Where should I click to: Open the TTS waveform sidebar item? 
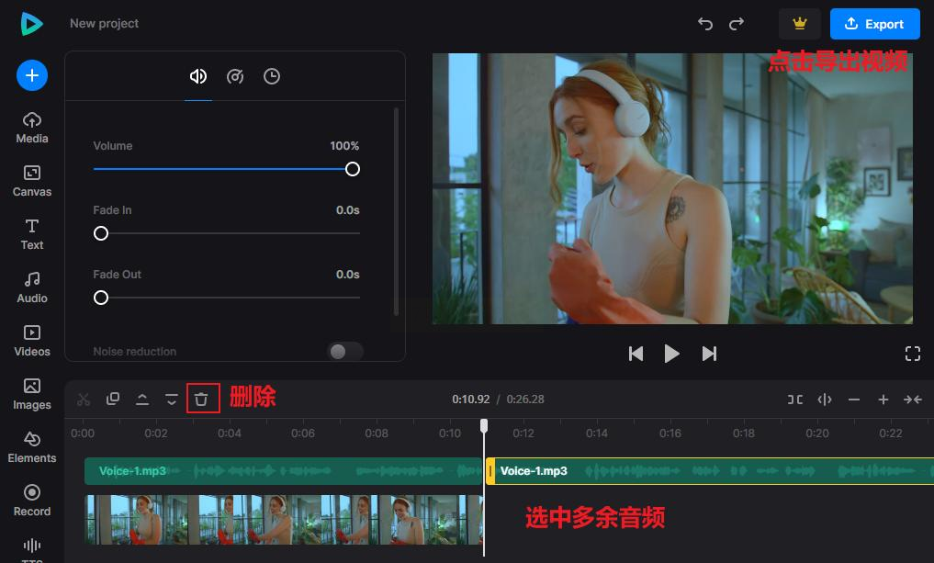pyautogui.click(x=32, y=549)
